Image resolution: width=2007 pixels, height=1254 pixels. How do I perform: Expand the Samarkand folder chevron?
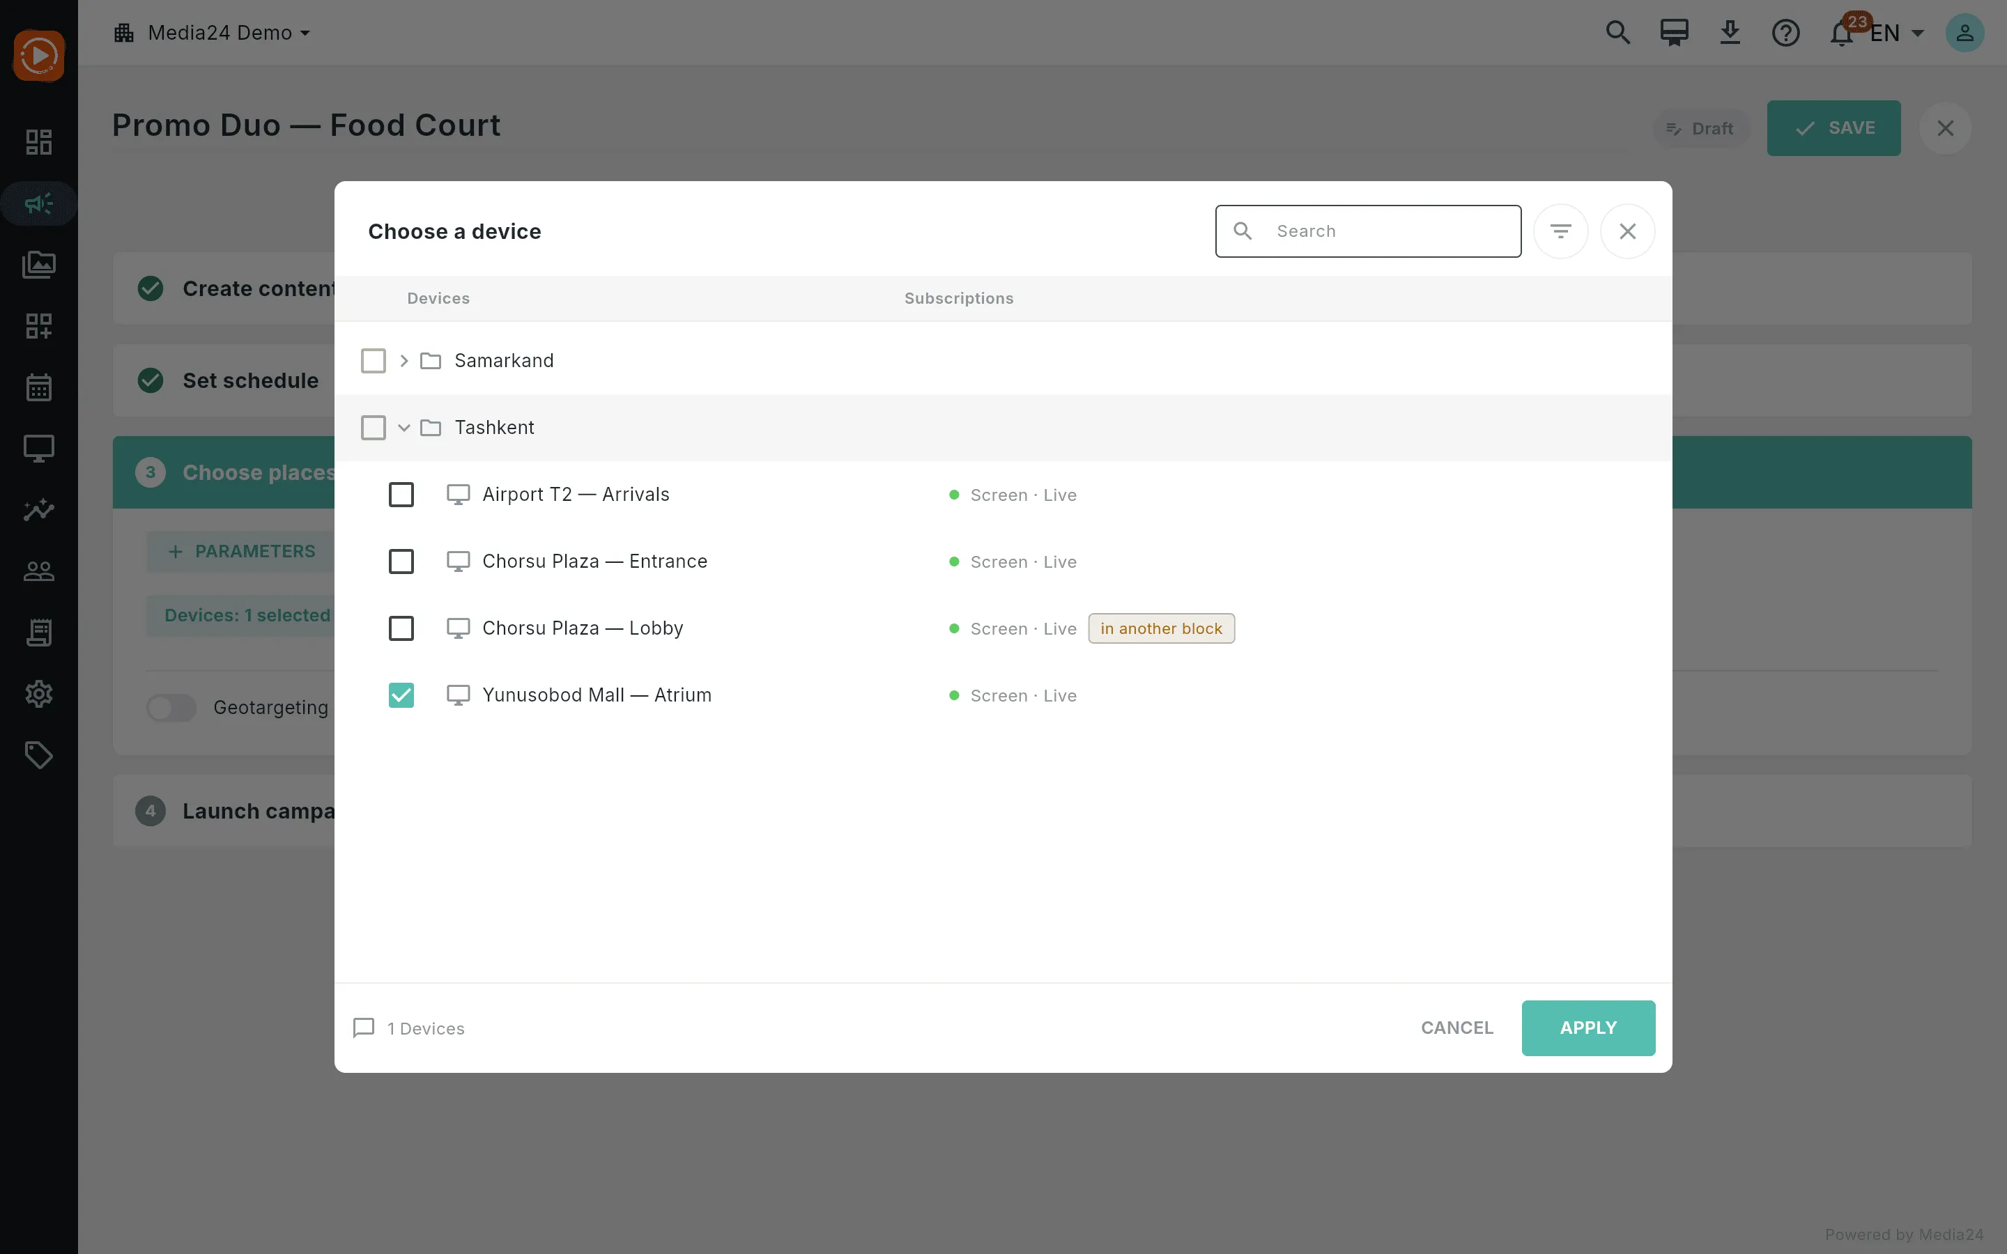pos(404,361)
